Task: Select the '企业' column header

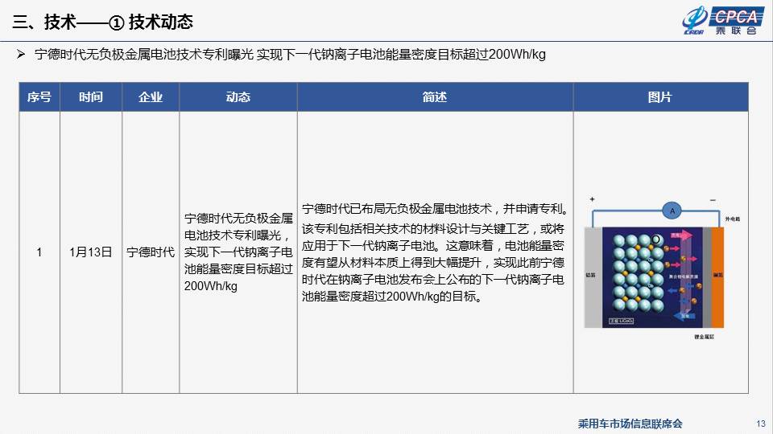Action: point(151,97)
